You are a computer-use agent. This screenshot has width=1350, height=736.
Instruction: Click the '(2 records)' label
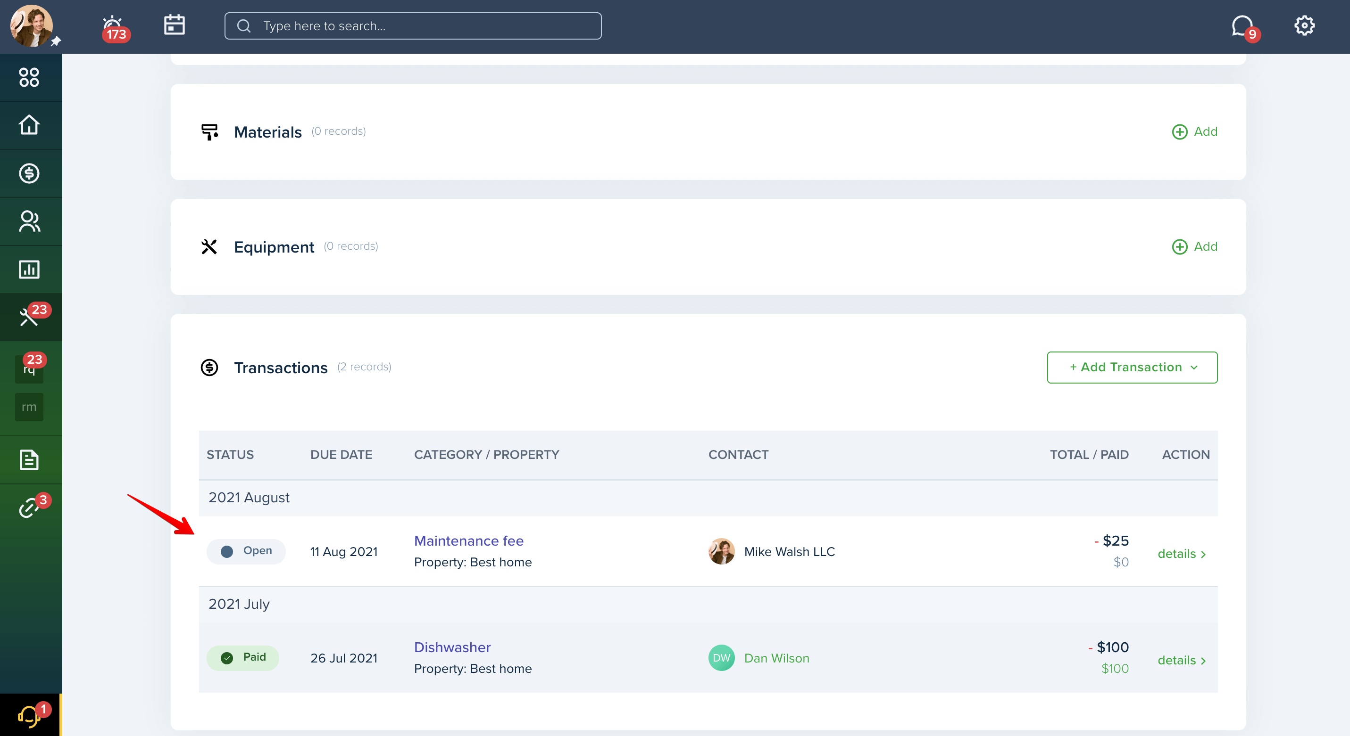coord(364,367)
